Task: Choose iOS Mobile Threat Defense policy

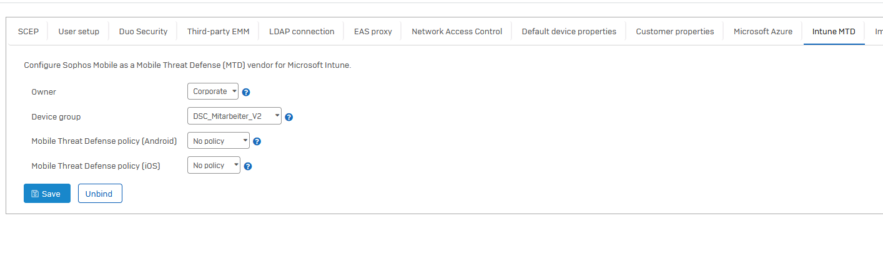Action: (x=214, y=165)
